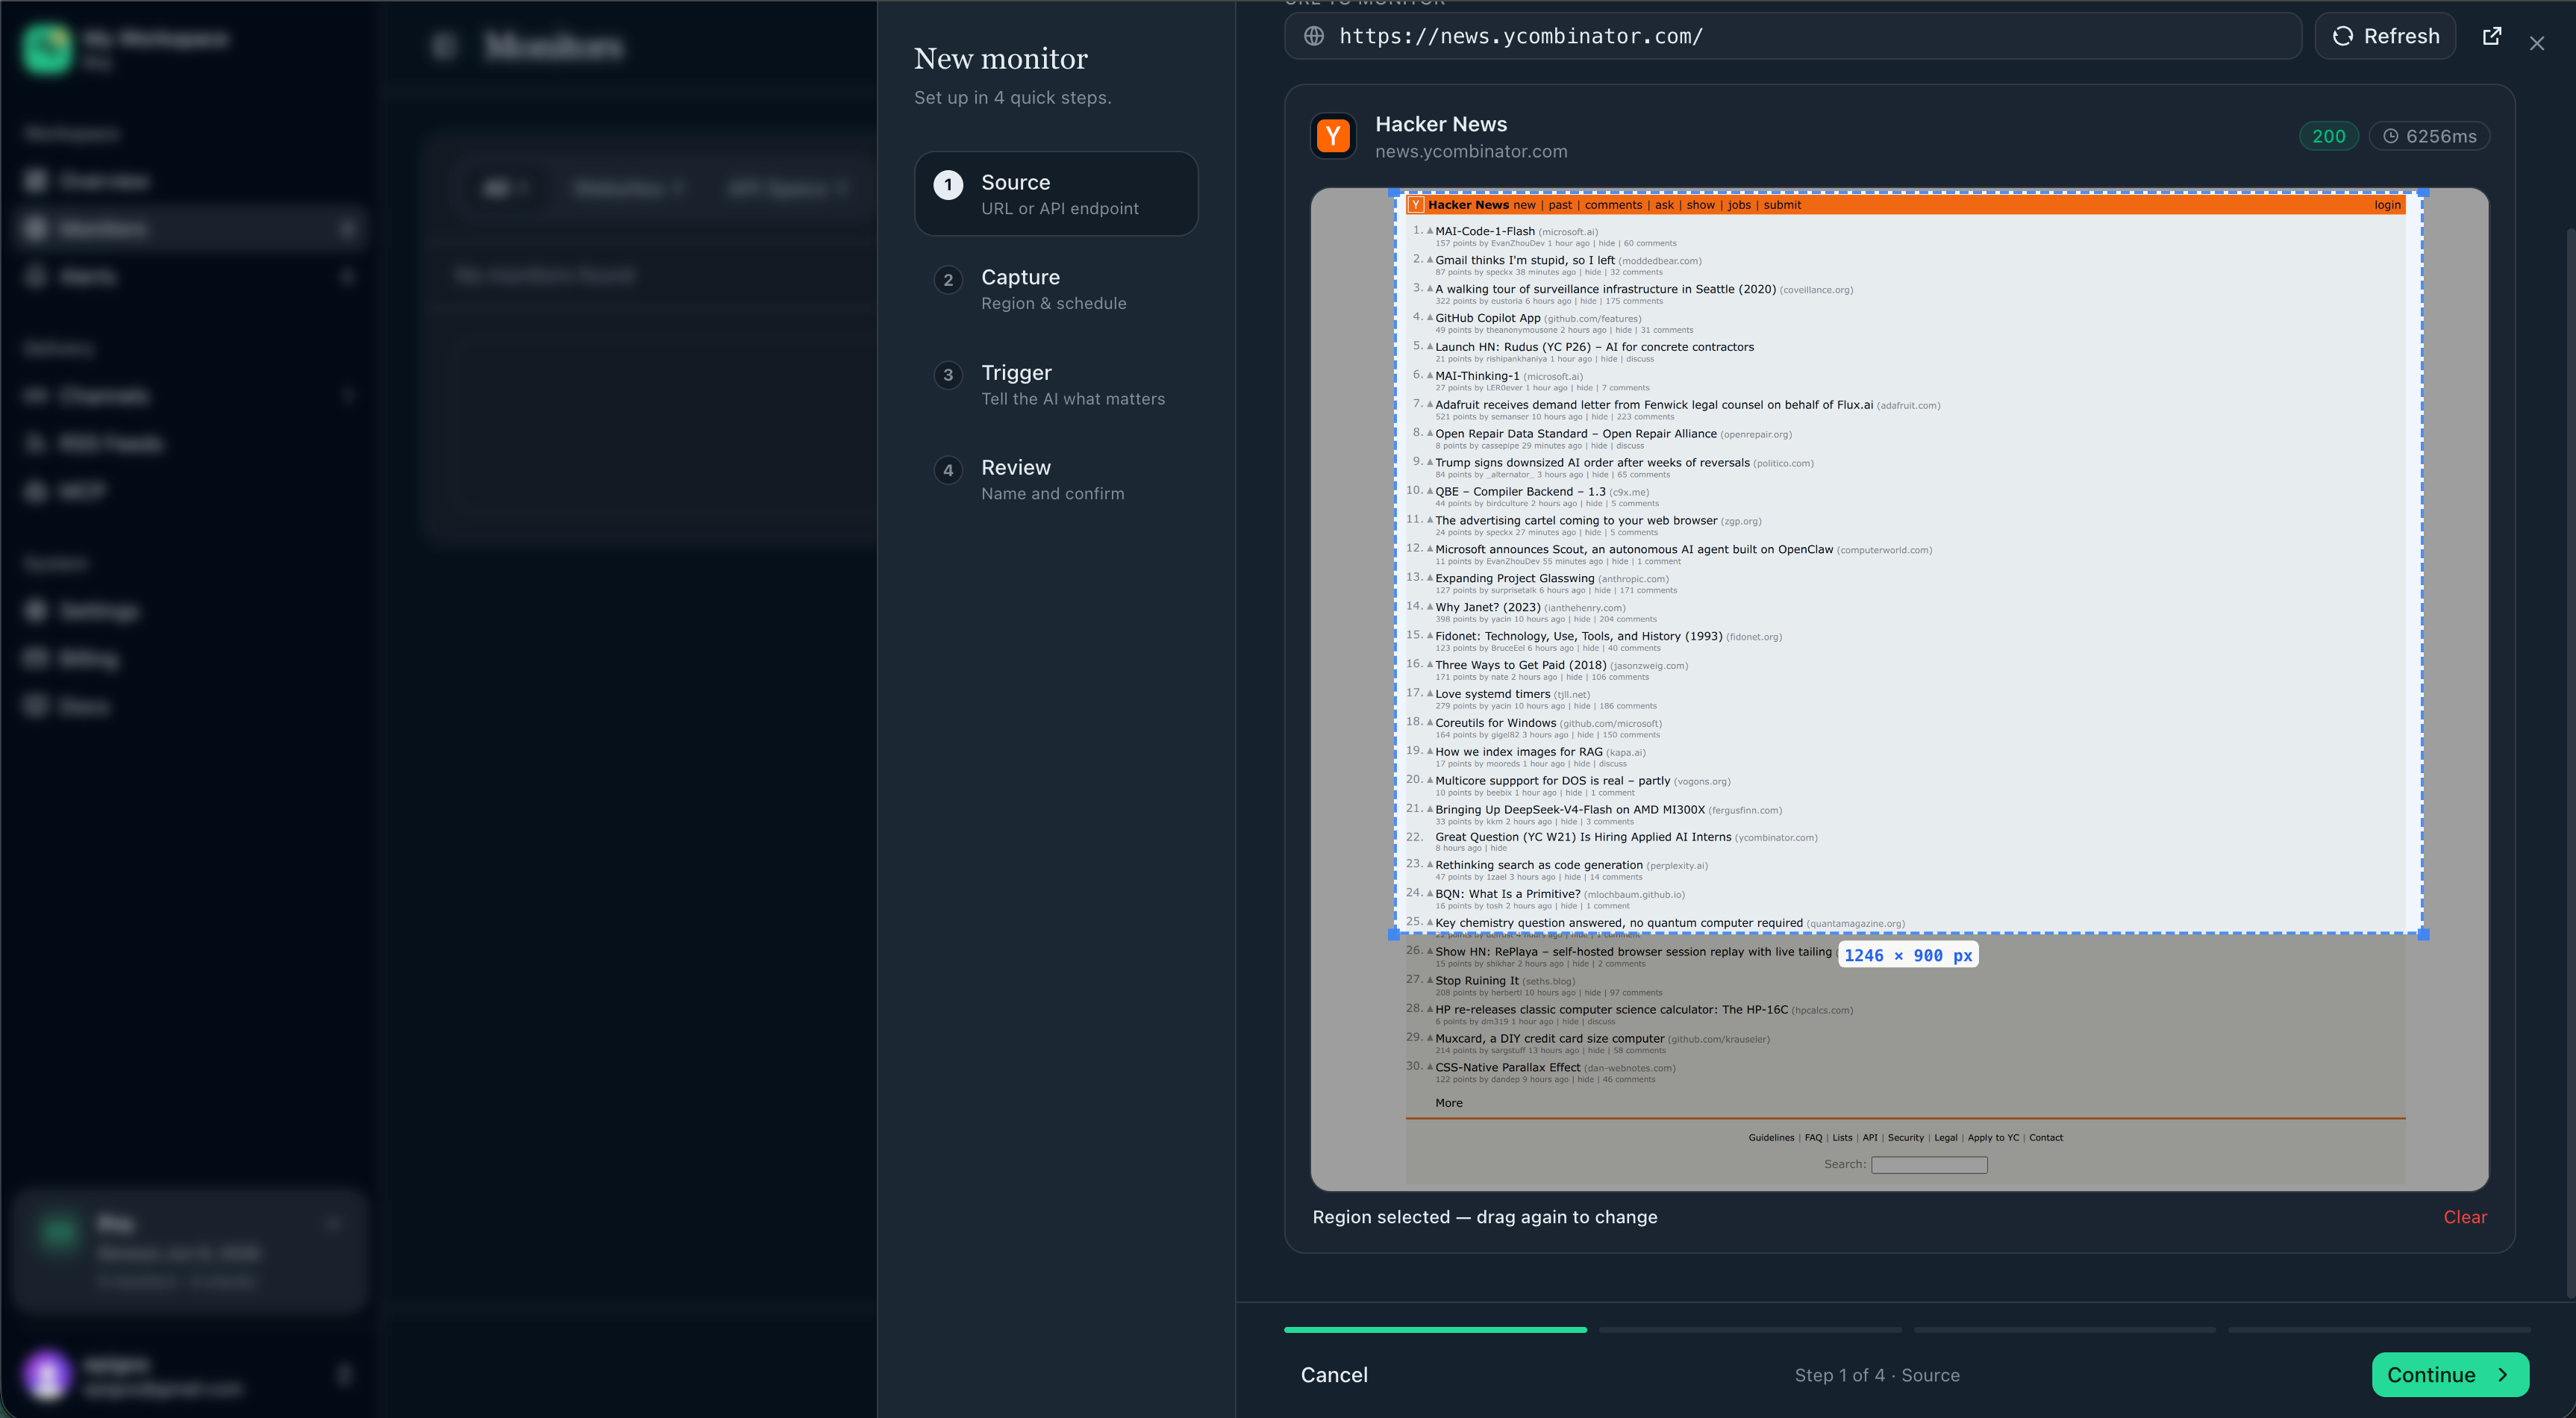Go to the Capture step
Screen dimensions: 2576x1418
(1056, 289)
